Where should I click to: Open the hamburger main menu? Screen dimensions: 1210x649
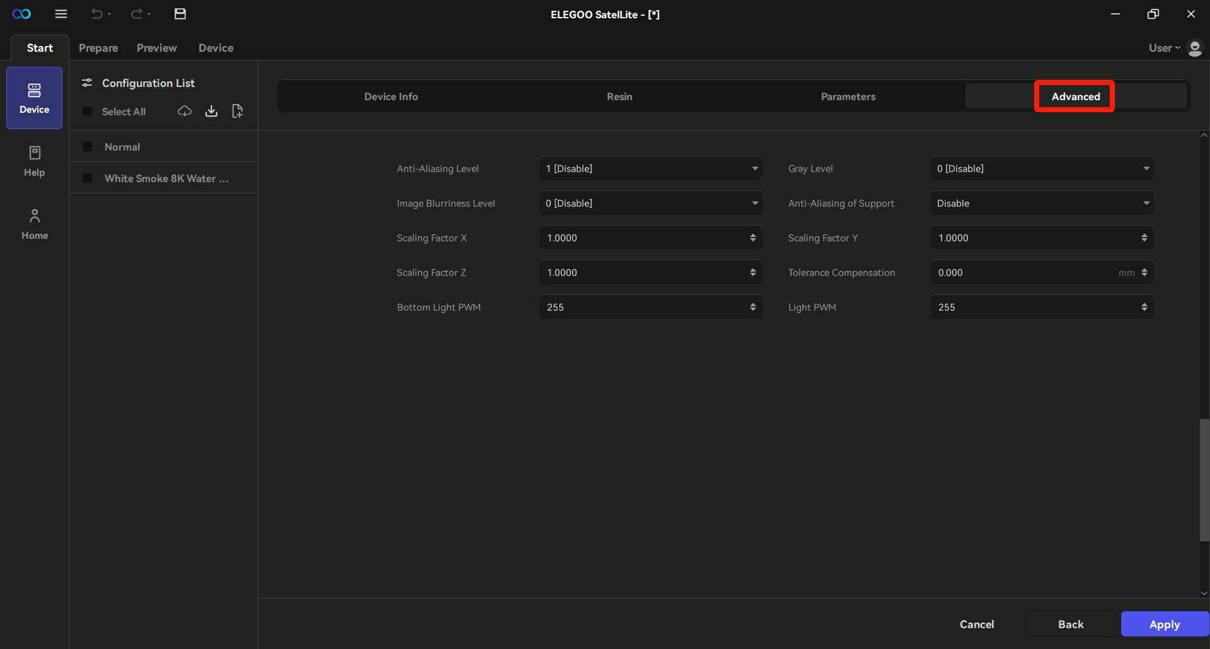point(61,14)
